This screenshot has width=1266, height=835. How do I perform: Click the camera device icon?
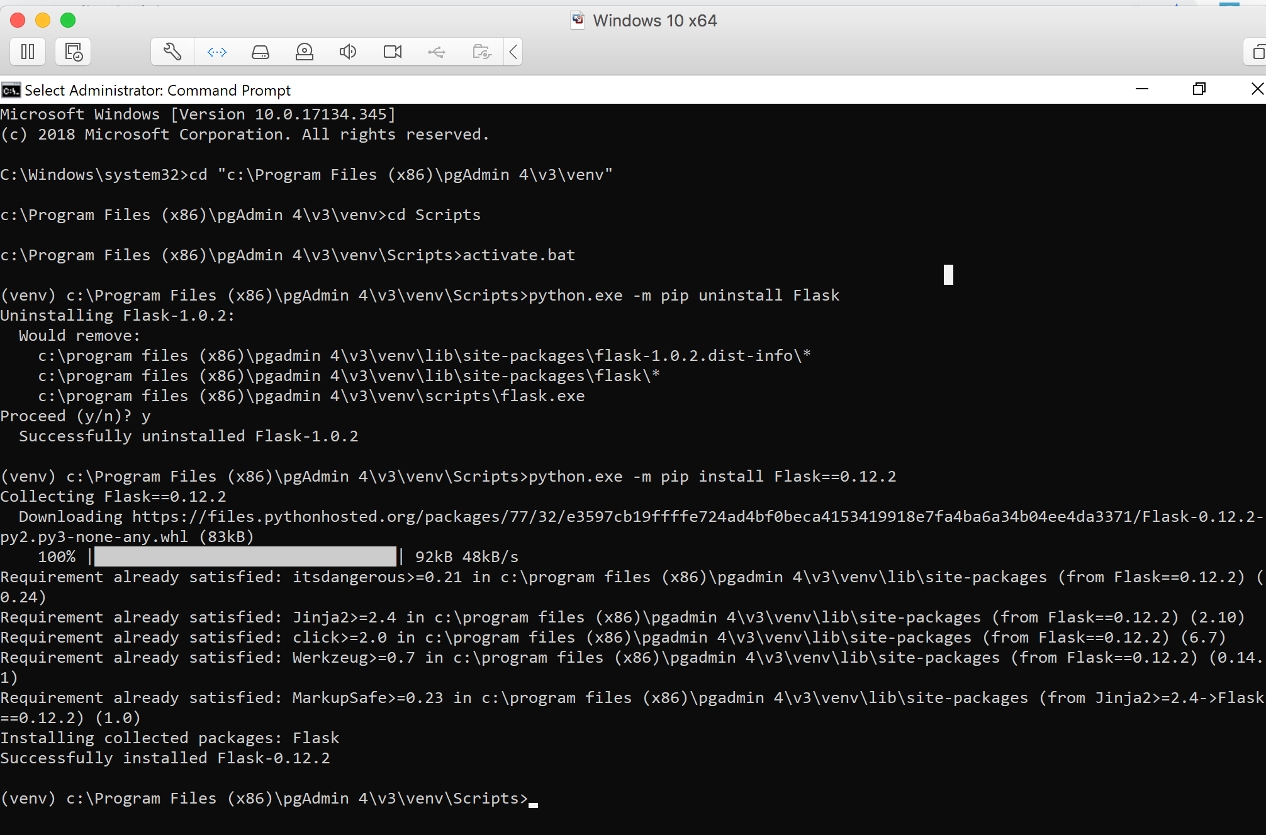(x=393, y=52)
